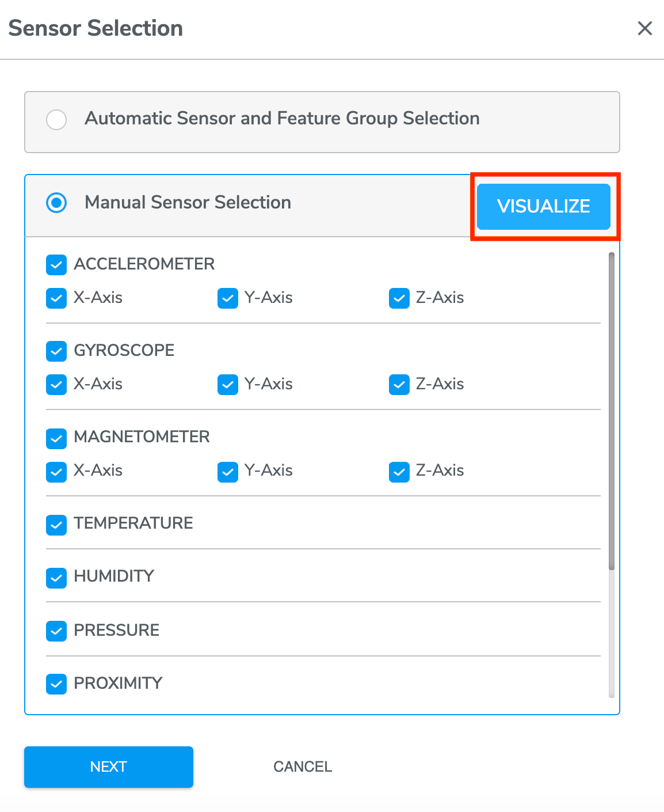This screenshot has height=812, width=664.
Task: Uncheck the PRESSURE sensor
Action: pos(56,631)
